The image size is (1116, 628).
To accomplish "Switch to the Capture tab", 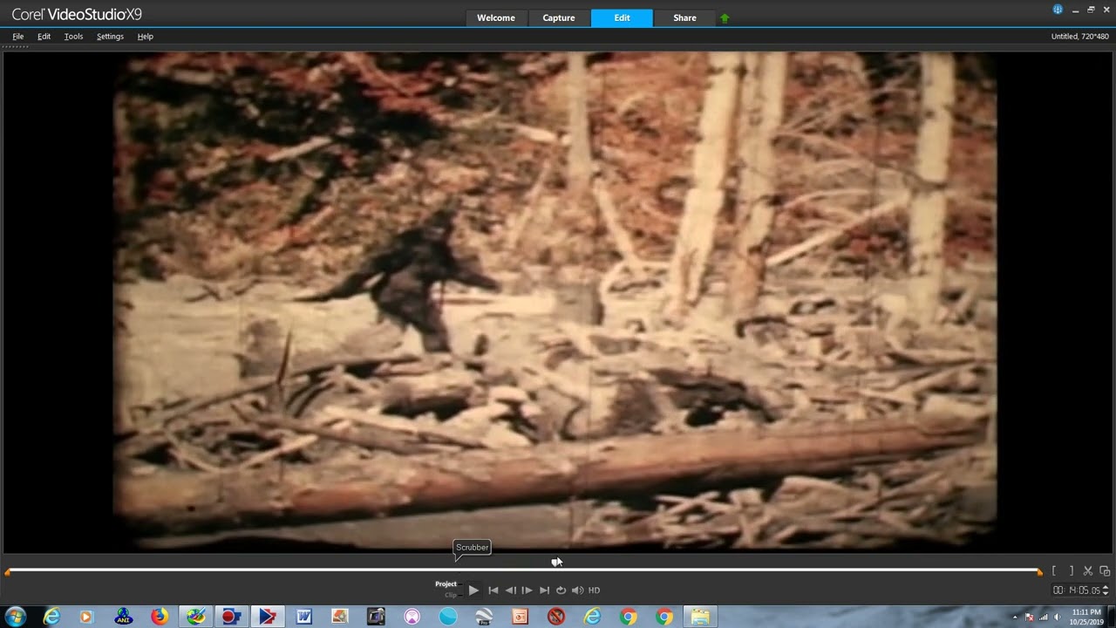I will (559, 17).
